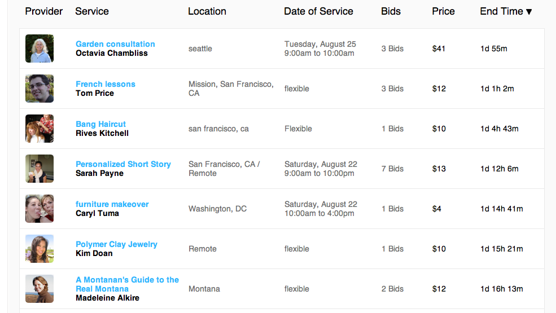The height and width of the screenshot is (313, 556).
Task: Toggle End Time sort arrow
Action: 529,12
